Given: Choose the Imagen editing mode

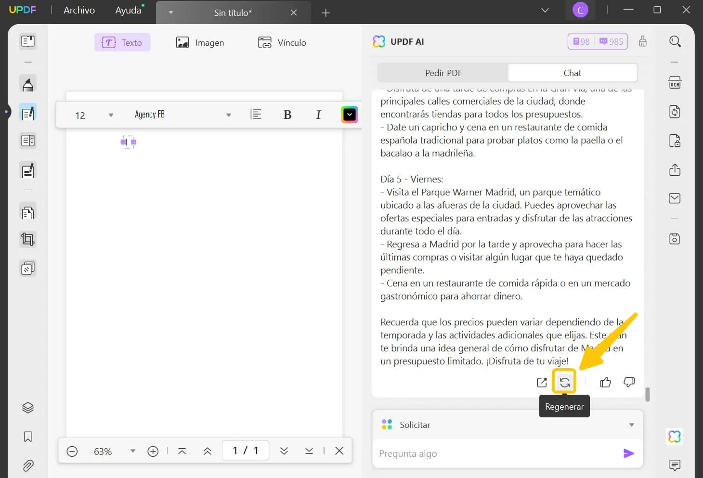Looking at the screenshot, I should (200, 42).
